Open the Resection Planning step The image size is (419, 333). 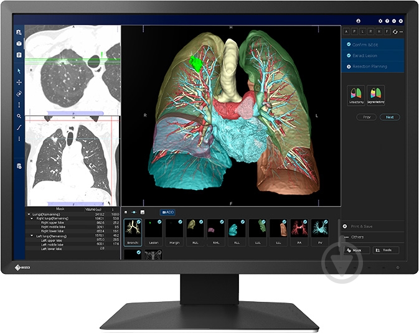(x=373, y=67)
